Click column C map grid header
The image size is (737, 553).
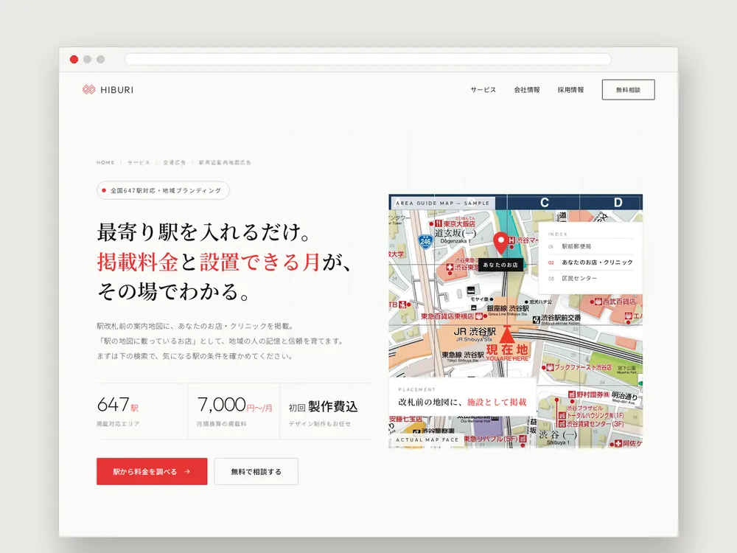[x=545, y=202]
